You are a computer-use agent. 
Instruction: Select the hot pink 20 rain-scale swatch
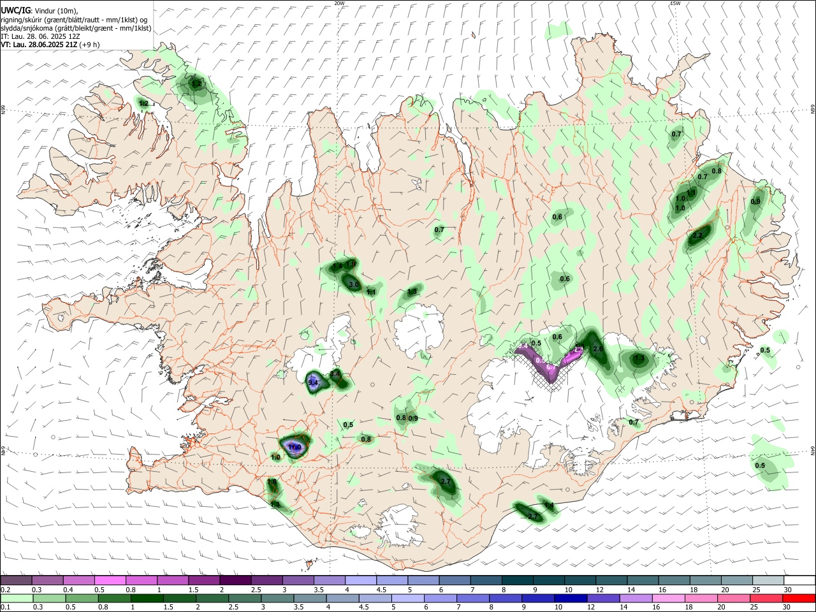pos(734,598)
